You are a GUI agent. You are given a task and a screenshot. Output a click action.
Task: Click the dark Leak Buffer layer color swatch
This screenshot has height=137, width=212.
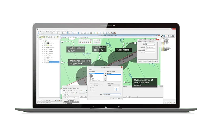[48, 43]
